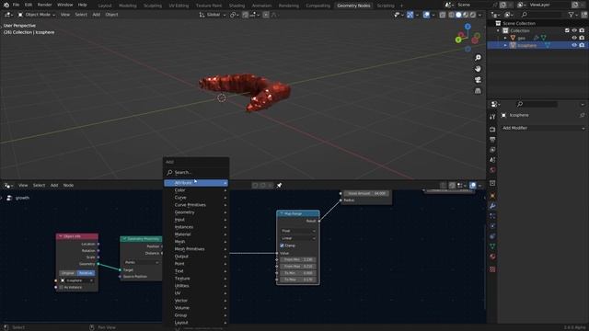This screenshot has height=331, width=589.
Task: Open Linear interpolation dropdown in Map Range
Action: coord(298,238)
